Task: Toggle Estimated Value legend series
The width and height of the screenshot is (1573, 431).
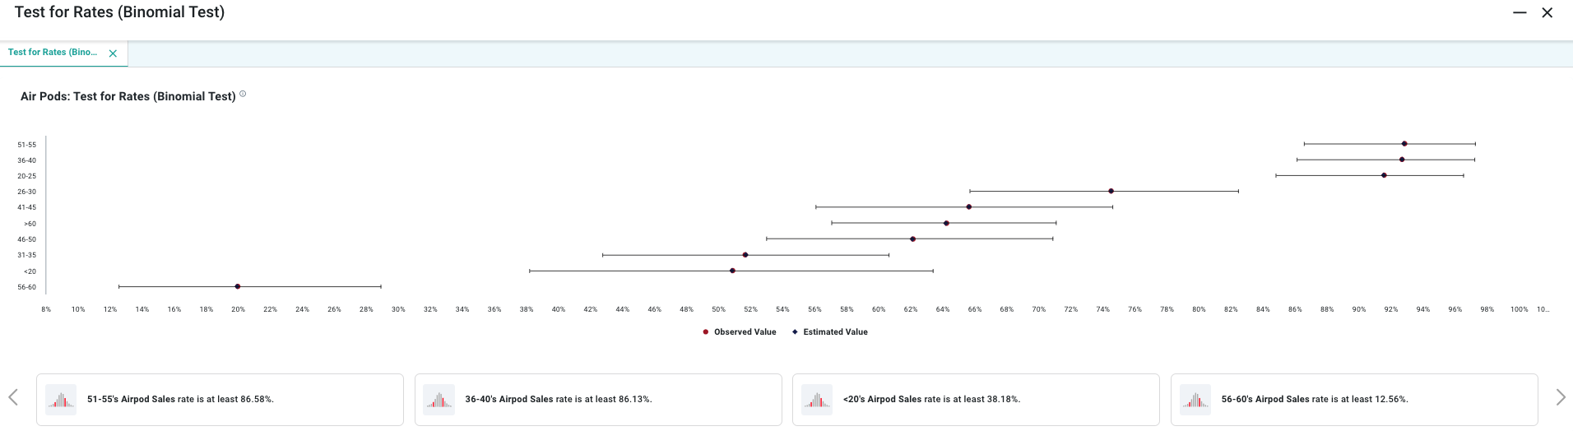Action: (830, 332)
